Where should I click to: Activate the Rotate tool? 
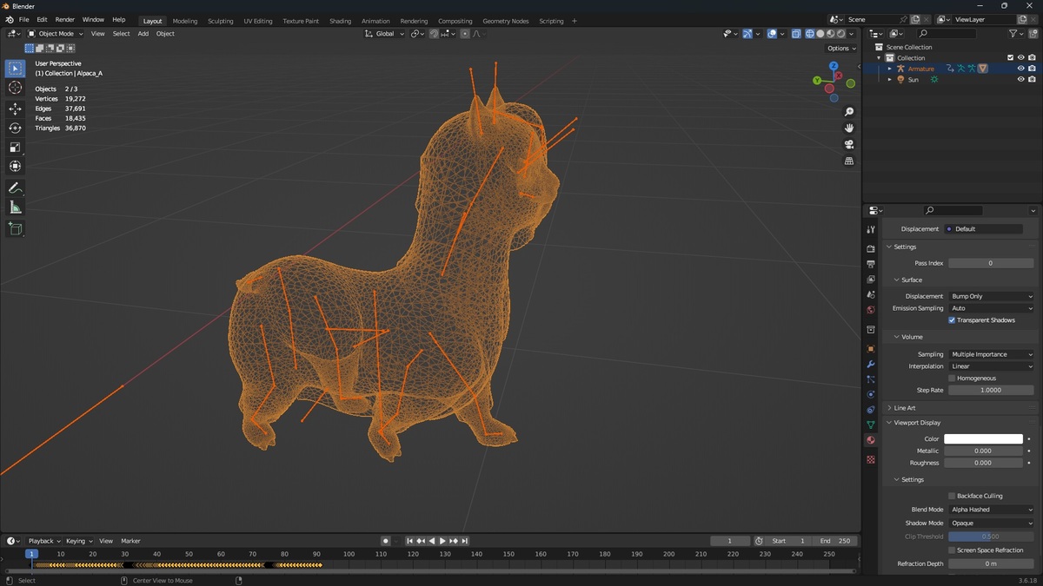tap(15, 128)
